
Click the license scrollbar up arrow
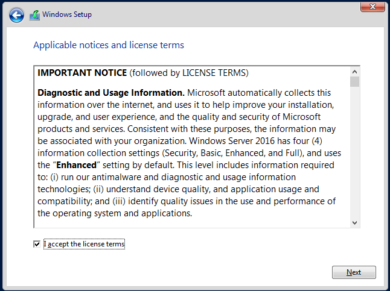click(x=354, y=72)
